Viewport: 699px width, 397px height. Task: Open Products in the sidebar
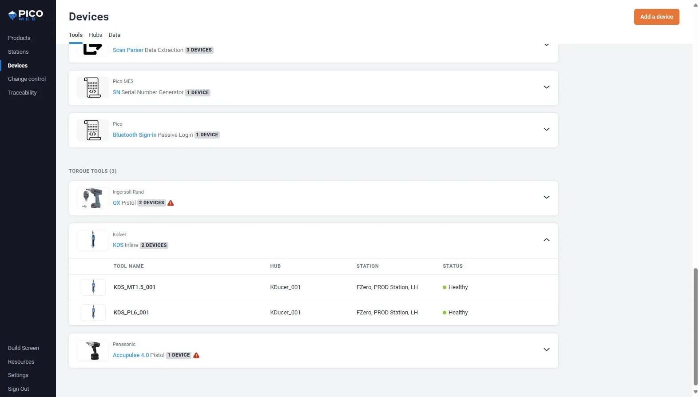19,38
